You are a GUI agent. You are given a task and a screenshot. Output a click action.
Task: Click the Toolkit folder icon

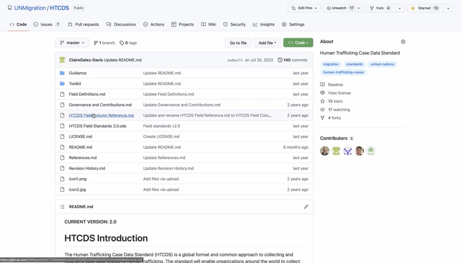pyautogui.click(x=62, y=84)
